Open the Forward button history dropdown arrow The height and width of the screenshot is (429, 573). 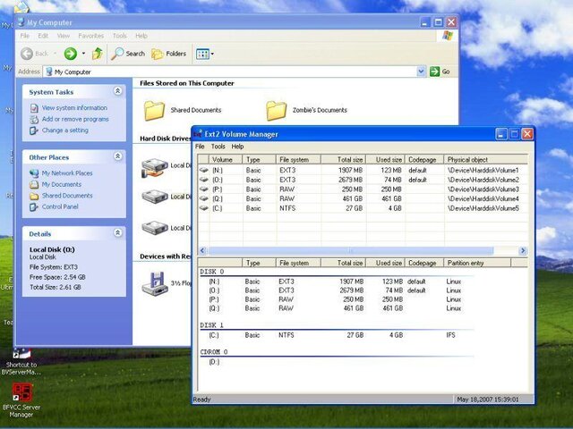point(83,54)
